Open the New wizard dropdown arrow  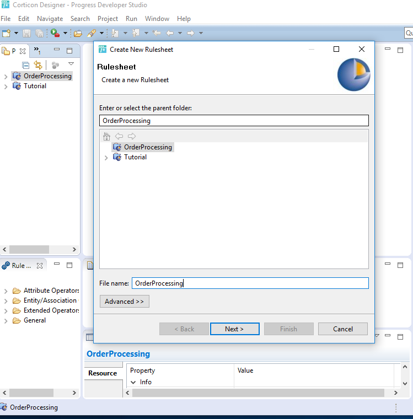pos(16,33)
